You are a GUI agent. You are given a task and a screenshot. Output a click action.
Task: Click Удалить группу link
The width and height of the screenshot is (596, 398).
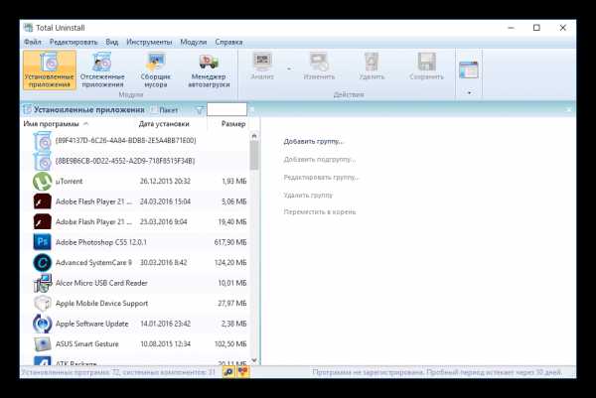click(308, 195)
